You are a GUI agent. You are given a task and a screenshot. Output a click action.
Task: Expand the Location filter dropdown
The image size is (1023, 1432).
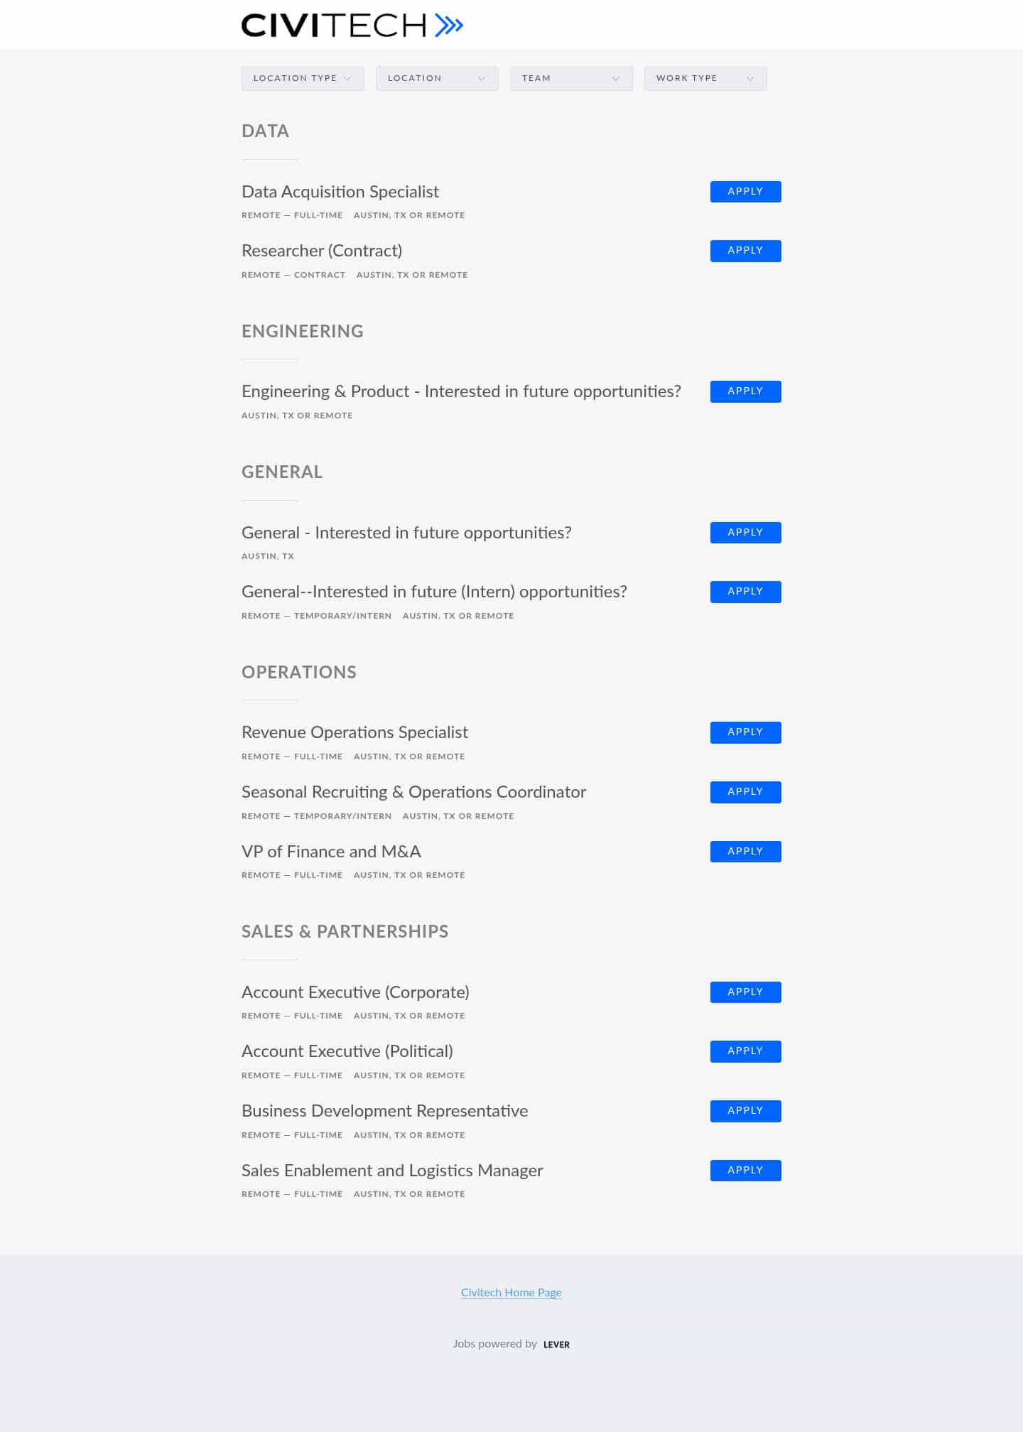(437, 78)
